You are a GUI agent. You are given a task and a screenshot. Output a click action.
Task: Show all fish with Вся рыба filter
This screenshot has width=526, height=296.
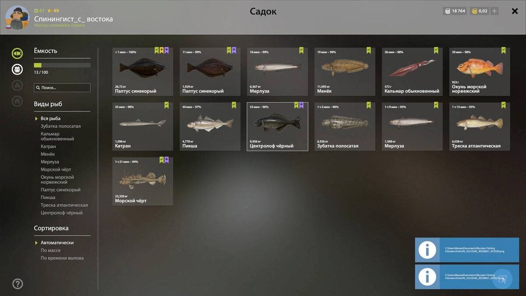(x=50, y=118)
